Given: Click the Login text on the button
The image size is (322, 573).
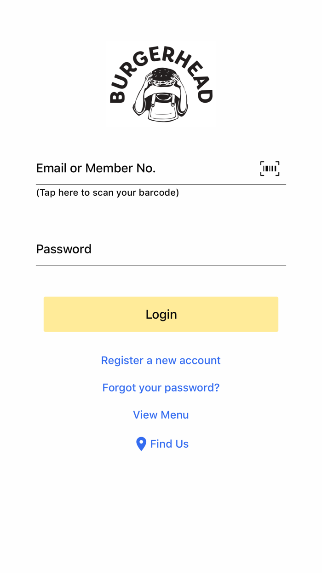Looking at the screenshot, I should (161, 314).
